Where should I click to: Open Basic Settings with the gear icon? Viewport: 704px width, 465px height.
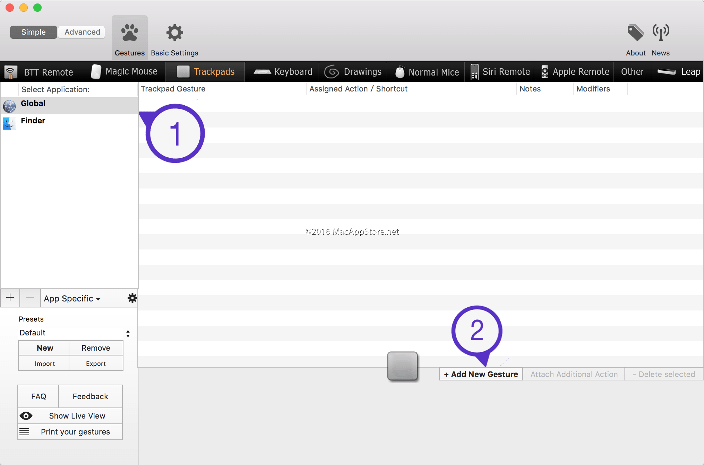[x=174, y=32]
